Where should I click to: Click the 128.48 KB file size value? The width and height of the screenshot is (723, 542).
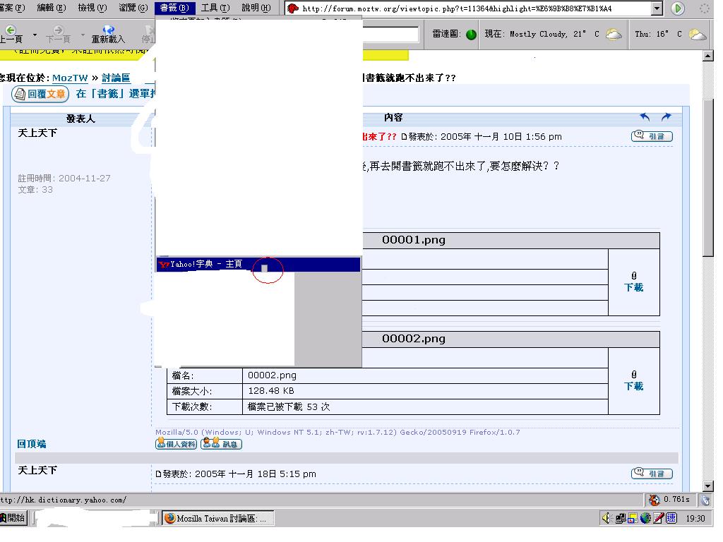271,391
